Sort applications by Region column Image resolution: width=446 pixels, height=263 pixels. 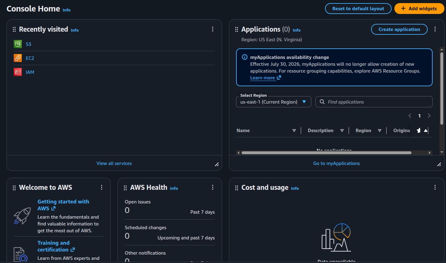point(379,131)
